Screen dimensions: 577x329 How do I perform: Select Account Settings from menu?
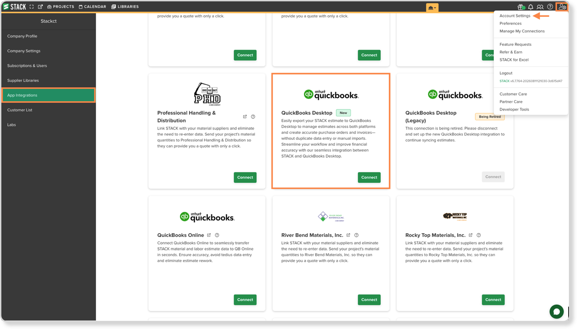point(515,16)
